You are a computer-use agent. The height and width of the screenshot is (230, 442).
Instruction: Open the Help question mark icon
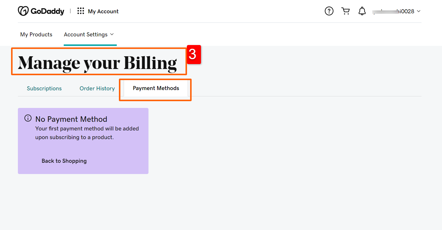coord(329,11)
